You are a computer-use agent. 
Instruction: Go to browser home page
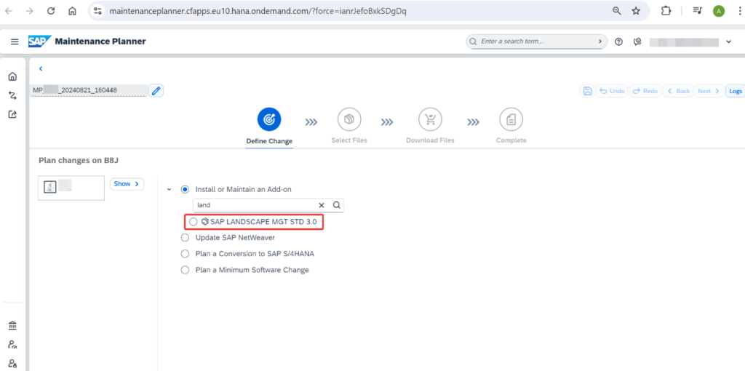click(72, 11)
